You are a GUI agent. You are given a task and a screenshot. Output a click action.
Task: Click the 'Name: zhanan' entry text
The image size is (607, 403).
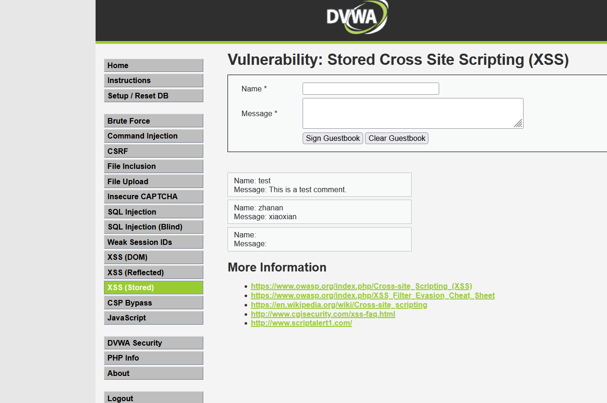258,208
